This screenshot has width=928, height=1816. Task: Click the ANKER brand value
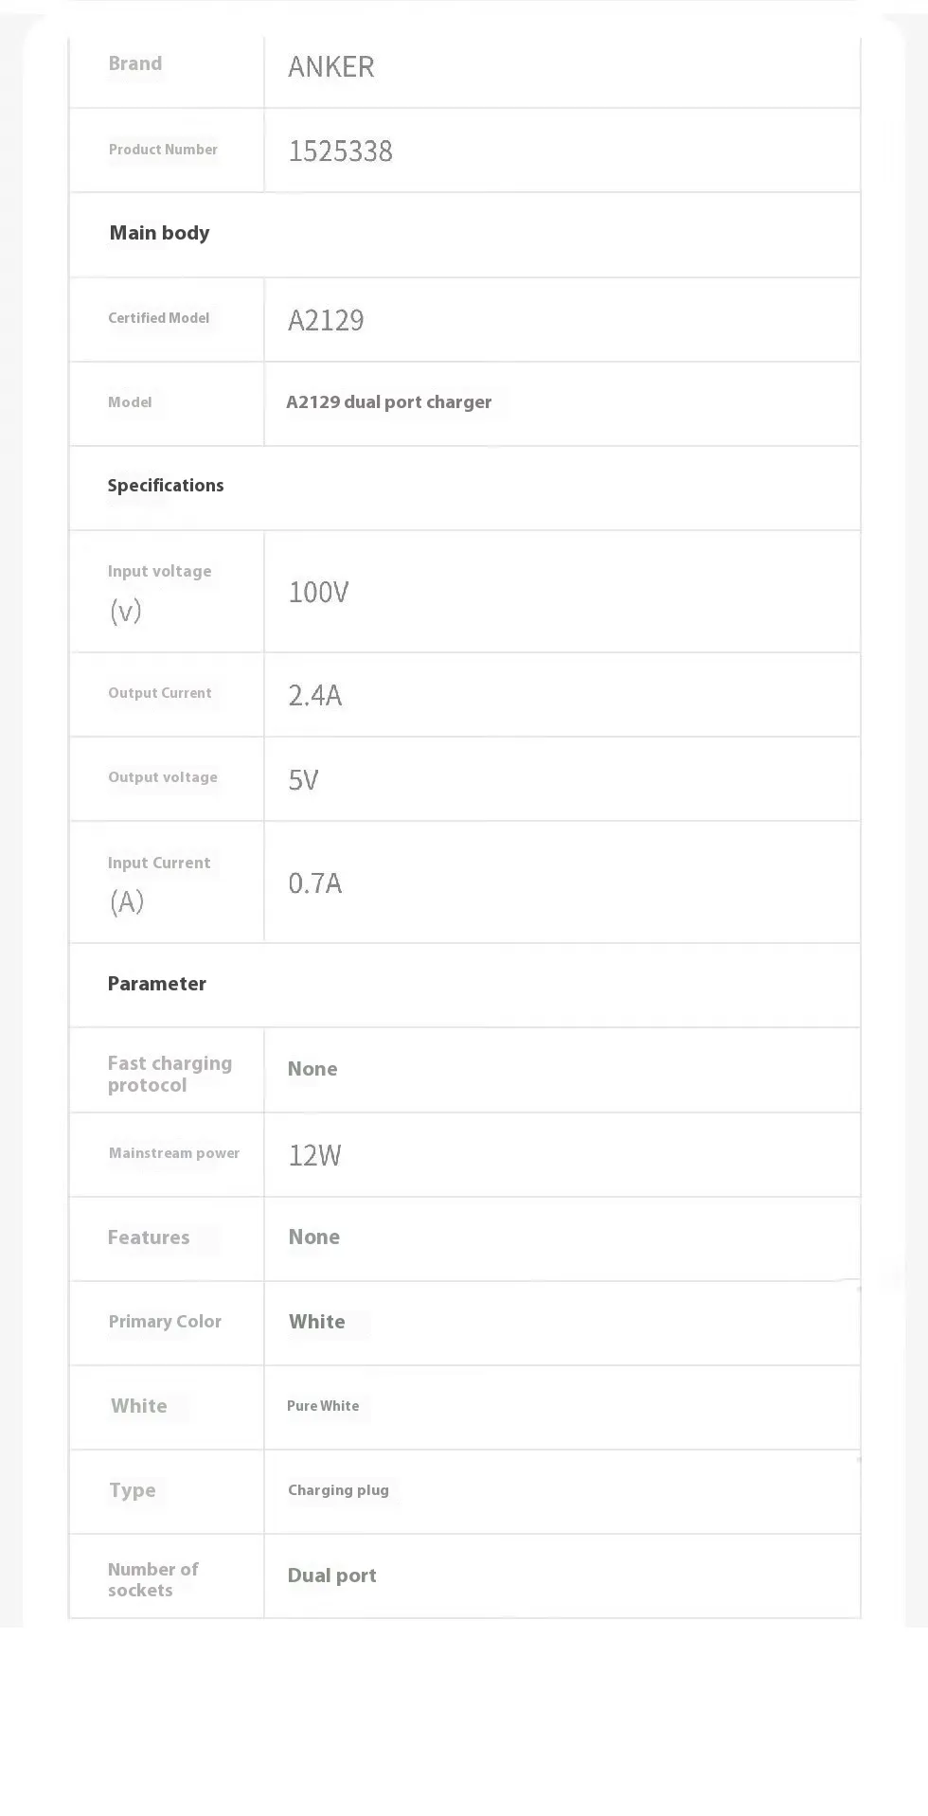pos(331,67)
